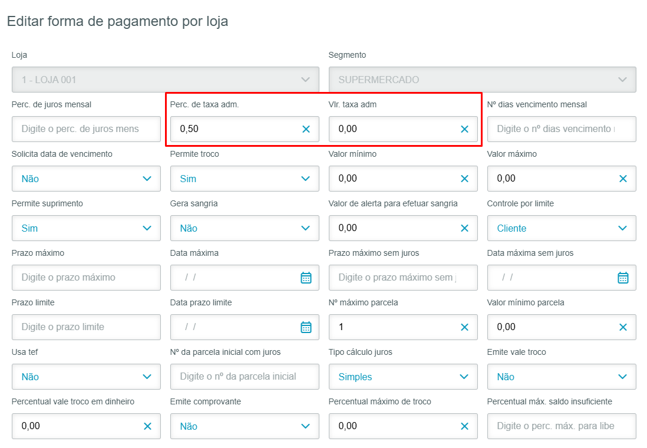Expand the Emite vale troco dropdown

coord(562,377)
